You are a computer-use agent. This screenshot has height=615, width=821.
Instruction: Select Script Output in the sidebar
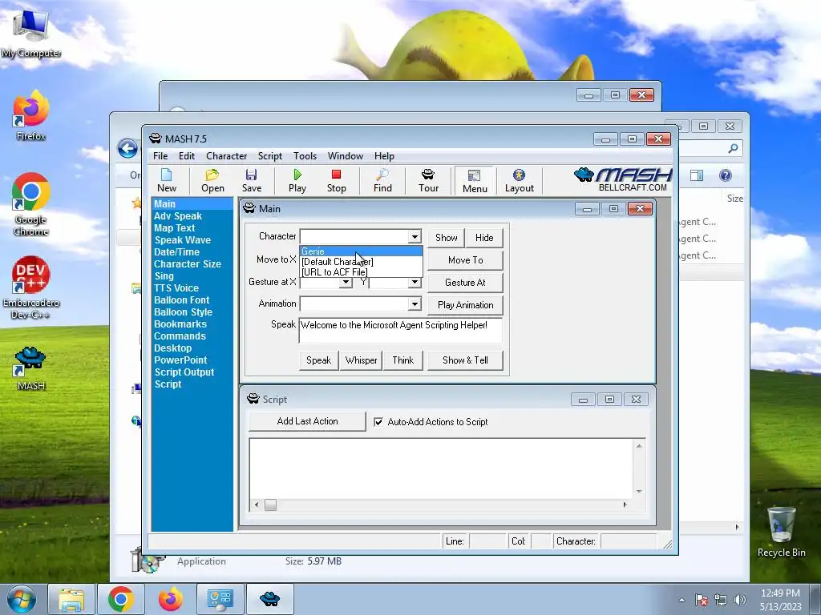pyautogui.click(x=184, y=372)
